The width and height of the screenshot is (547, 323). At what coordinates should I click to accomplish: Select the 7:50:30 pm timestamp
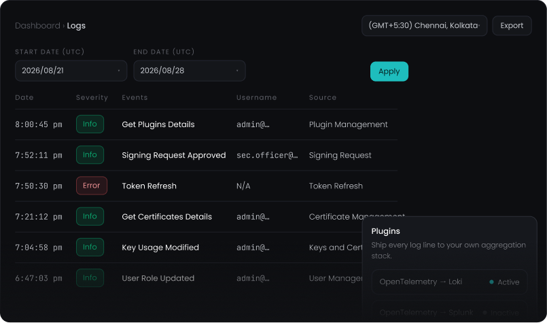click(39, 186)
